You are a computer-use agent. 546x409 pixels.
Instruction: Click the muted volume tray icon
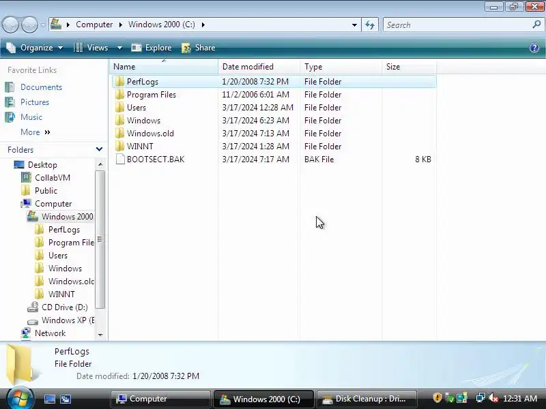pos(493,398)
